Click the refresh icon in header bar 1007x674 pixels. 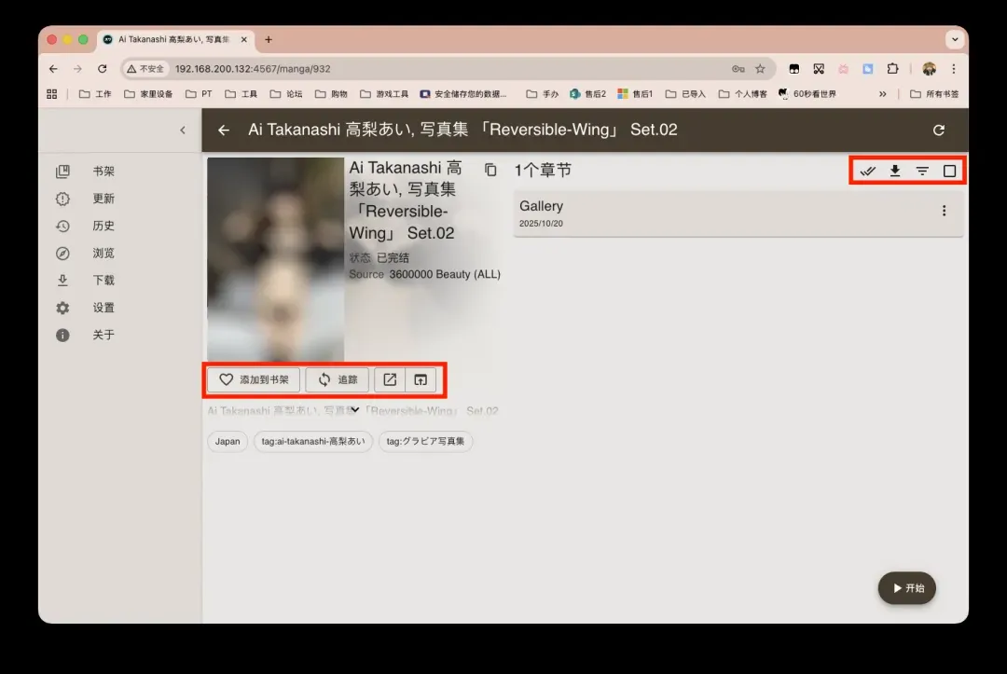click(939, 131)
